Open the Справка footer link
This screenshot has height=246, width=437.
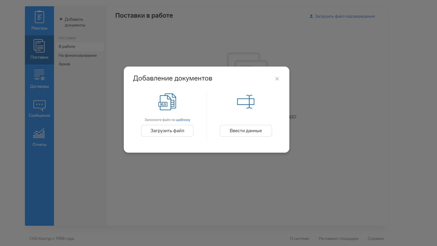pyautogui.click(x=375, y=239)
